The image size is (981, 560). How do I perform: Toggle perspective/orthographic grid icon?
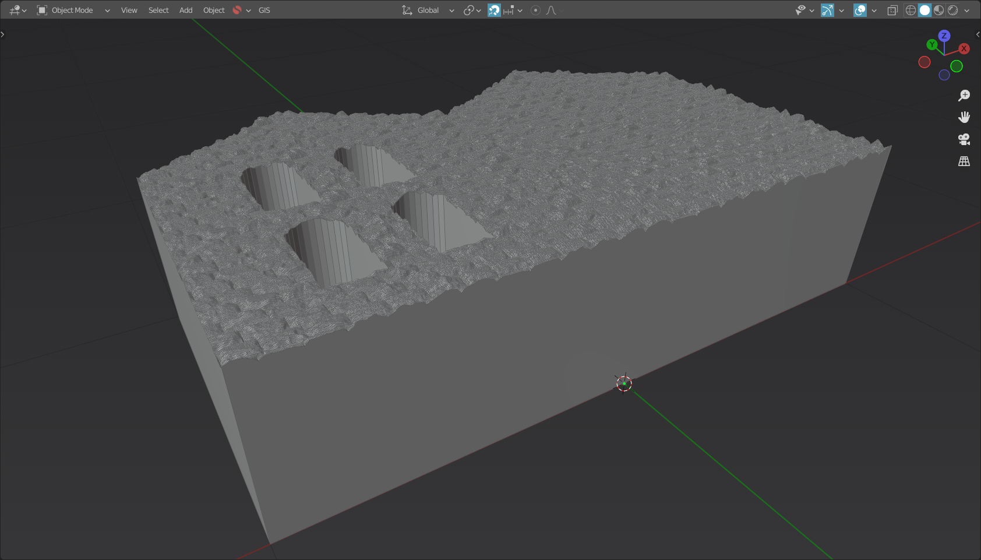pos(964,161)
